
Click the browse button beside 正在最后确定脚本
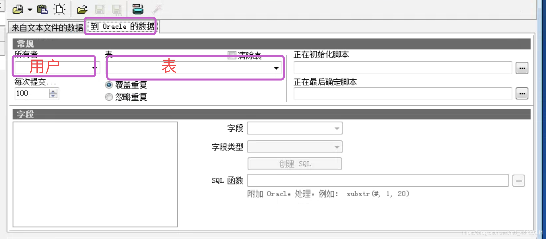point(522,94)
